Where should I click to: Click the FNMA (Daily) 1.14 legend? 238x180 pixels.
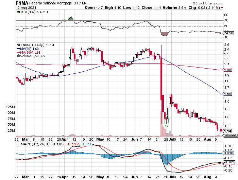pos(37,45)
